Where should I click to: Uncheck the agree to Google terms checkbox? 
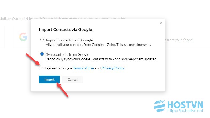[41, 68]
